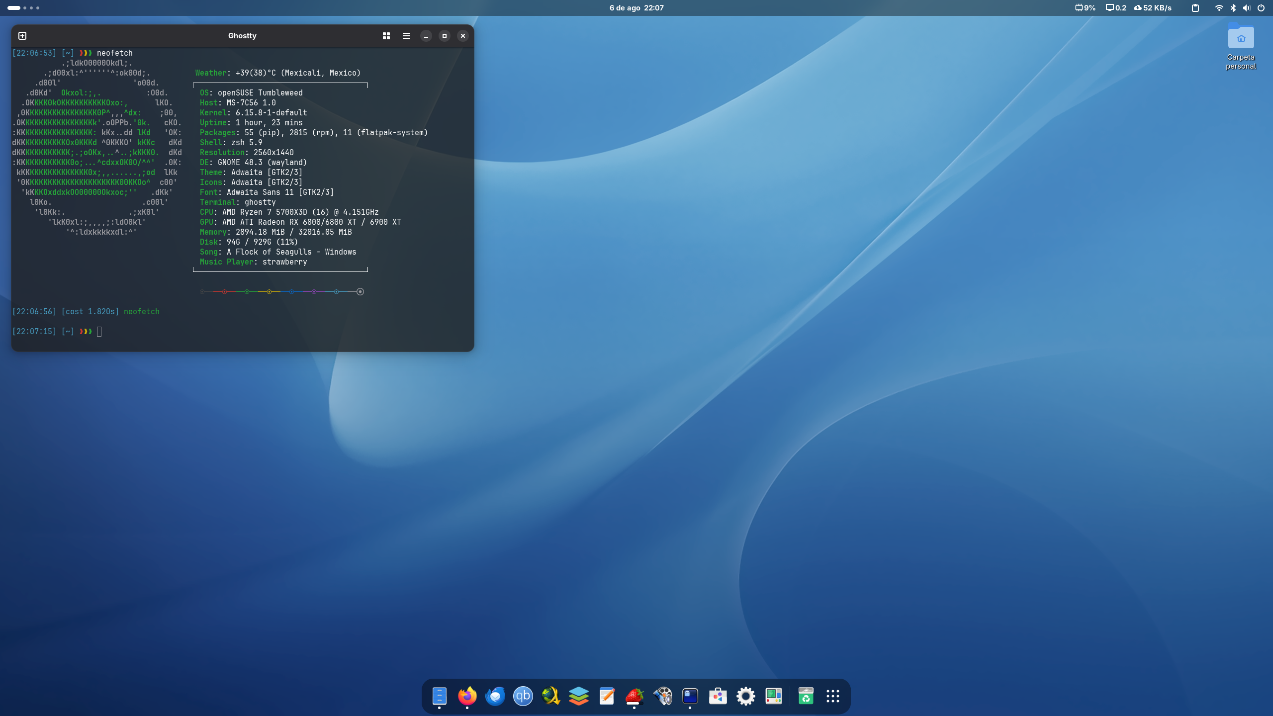Launch Files from the dock
Image resolution: width=1273 pixels, height=716 pixels.
[x=440, y=696]
